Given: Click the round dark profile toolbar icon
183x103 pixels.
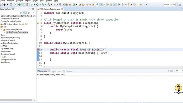Looking at the screenshot, I should click(x=5, y=5).
